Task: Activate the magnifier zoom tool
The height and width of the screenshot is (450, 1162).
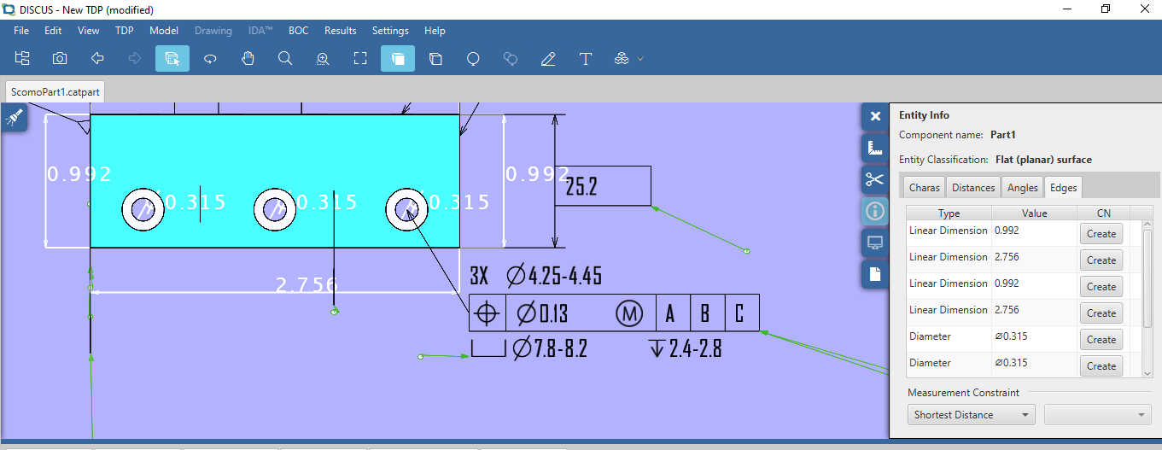Action: pyautogui.click(x=285, y=58)
